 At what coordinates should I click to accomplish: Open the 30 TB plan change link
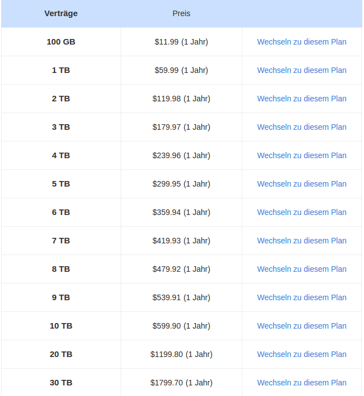click(302, 383)
